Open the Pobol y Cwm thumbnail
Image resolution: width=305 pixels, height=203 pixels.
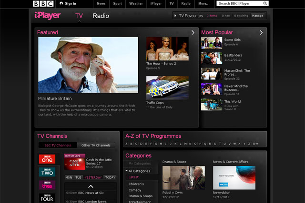click(183, 178)
